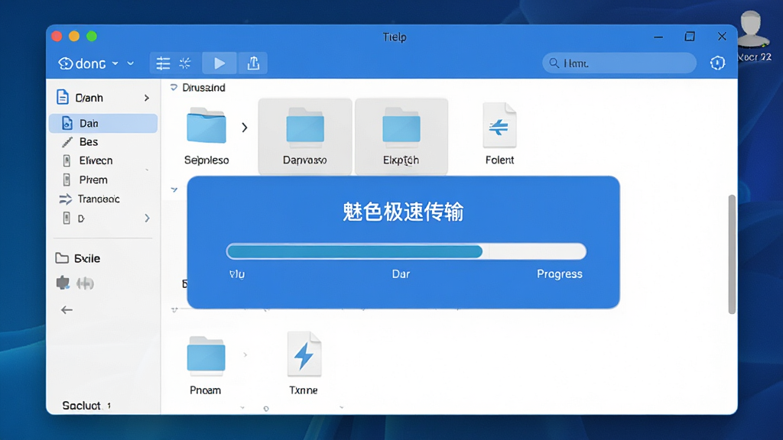Minimize the Tielp window
This screenshot has width=783, height=440.
[658, 37]
